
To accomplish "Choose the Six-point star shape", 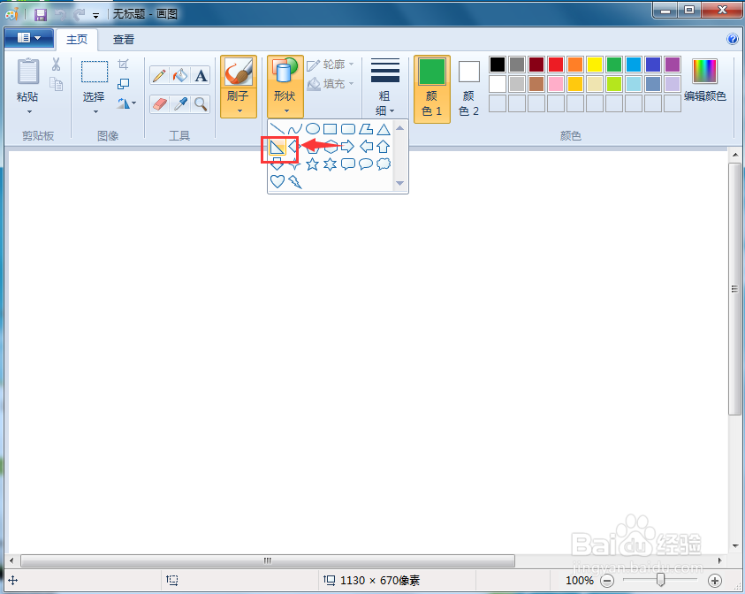I will (x=330, y=164).
